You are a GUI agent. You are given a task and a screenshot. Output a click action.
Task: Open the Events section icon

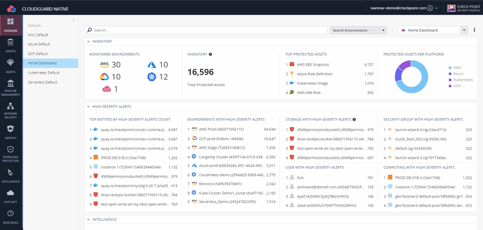pyautogui.click(x=11, y=42)
